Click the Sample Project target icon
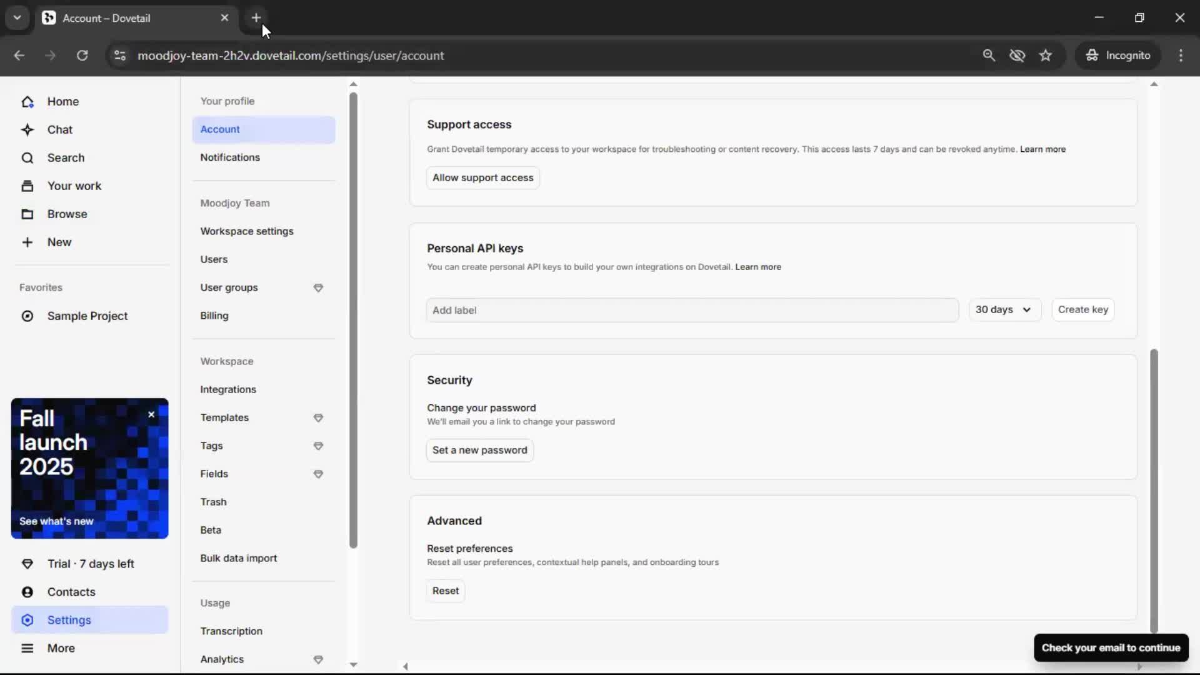 [27, 316]
